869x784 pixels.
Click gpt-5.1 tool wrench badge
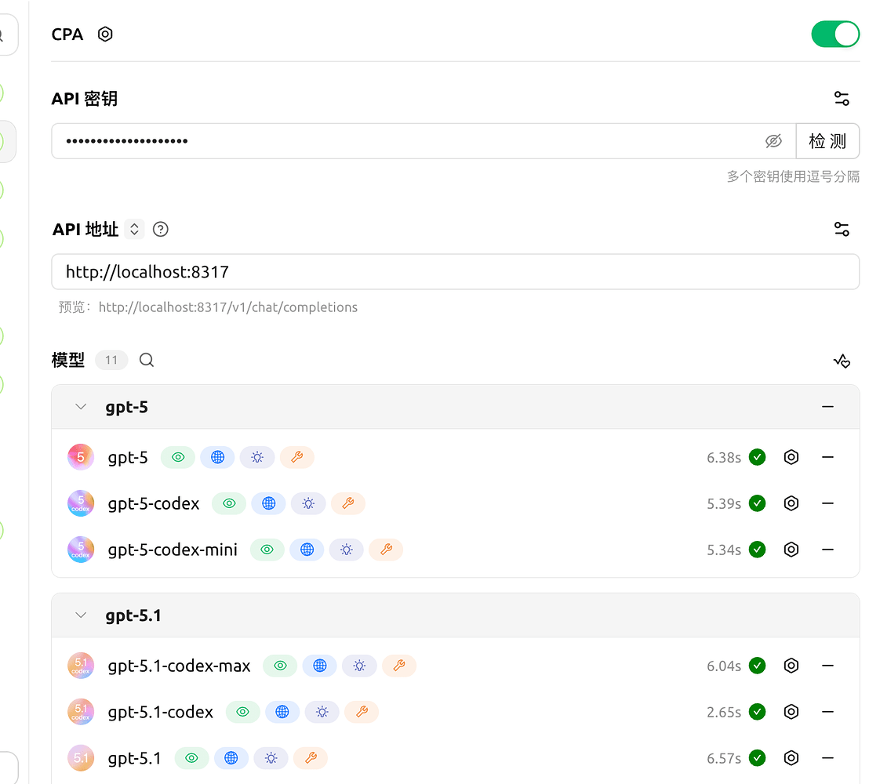click(x=311, y=758)
